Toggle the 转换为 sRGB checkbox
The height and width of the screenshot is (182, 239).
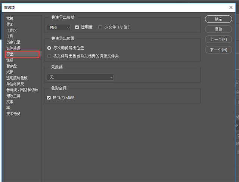click(49, 98)
